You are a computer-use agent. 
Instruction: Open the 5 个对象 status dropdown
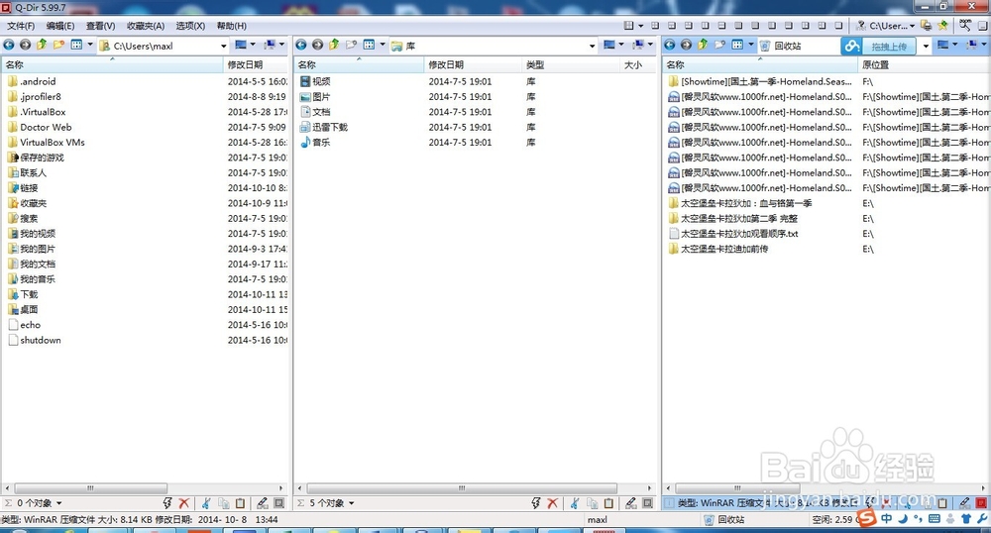[x=352, y=503]
